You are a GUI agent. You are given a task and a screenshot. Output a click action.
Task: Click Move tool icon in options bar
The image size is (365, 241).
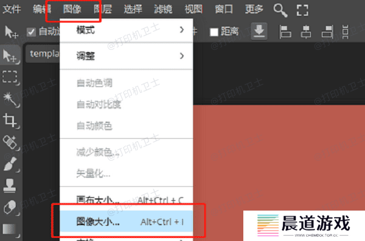(11, 32)
